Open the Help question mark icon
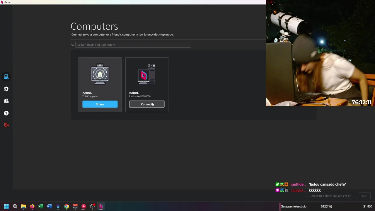Screen dimensions: 375x211 (6, 113)
